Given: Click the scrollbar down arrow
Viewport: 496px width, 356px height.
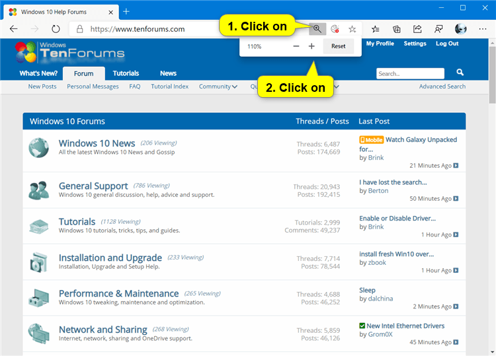Looking at the screenshot, I should click(492, 351).
